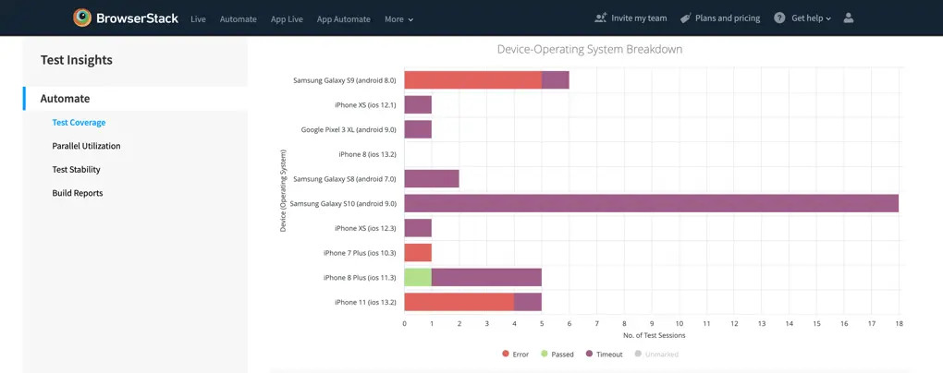Toggle the Passed series in legend

pos(557,355)
